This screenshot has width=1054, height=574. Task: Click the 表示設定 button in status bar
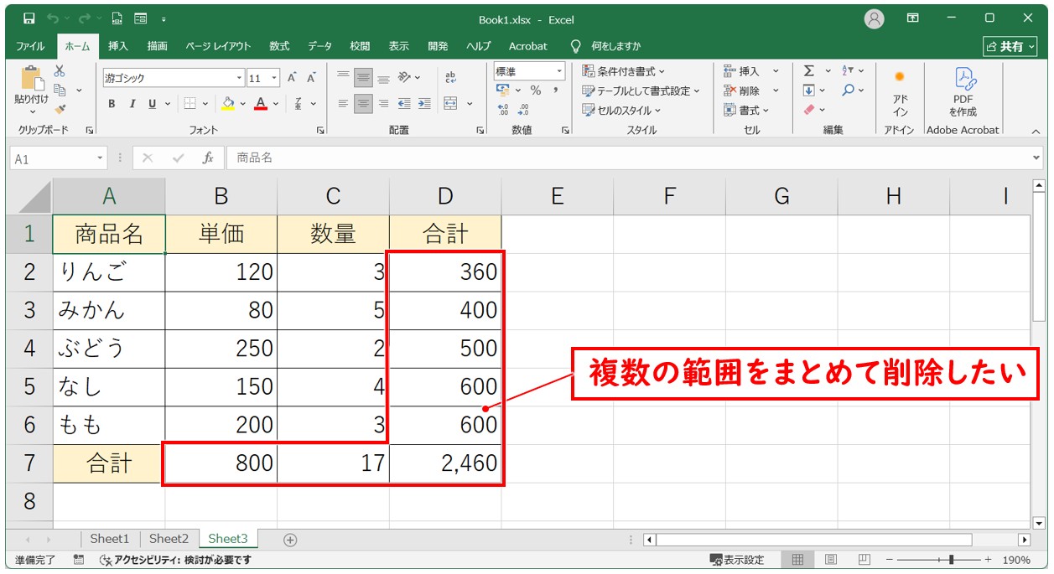click(737, 560)
